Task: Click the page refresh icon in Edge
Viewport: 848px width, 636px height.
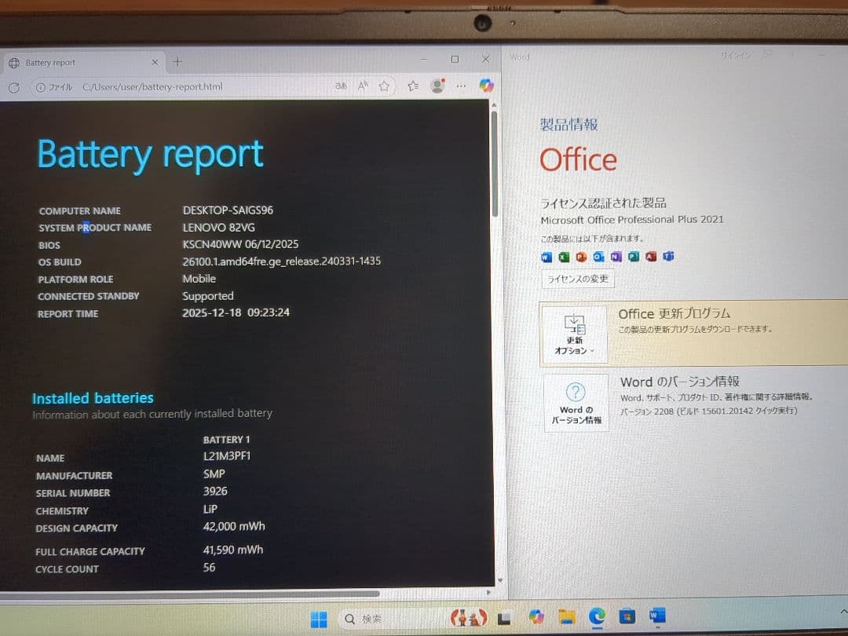Action: [x=13, y=87]
